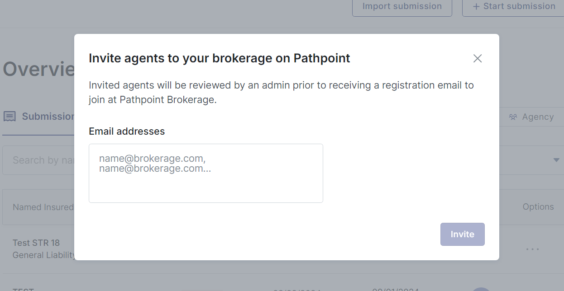Click the dialog title about inviting agents

pos(220,58)
